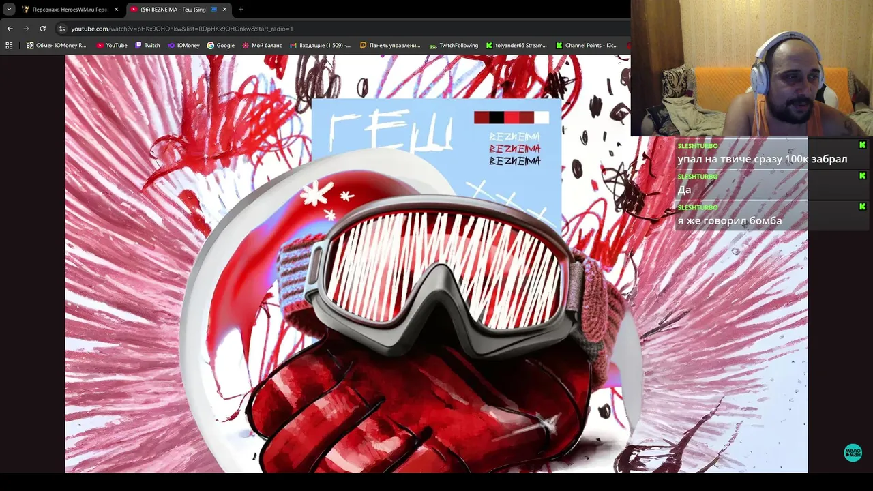Open the ЮMoney bookmark
Image resolution: width=873 pixels, height=491 pixels.
pyautogui.click(x=183, y=46)
